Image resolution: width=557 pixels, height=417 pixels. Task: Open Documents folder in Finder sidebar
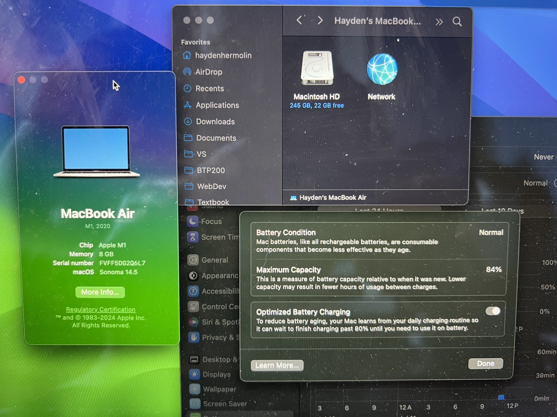(210, 138)
